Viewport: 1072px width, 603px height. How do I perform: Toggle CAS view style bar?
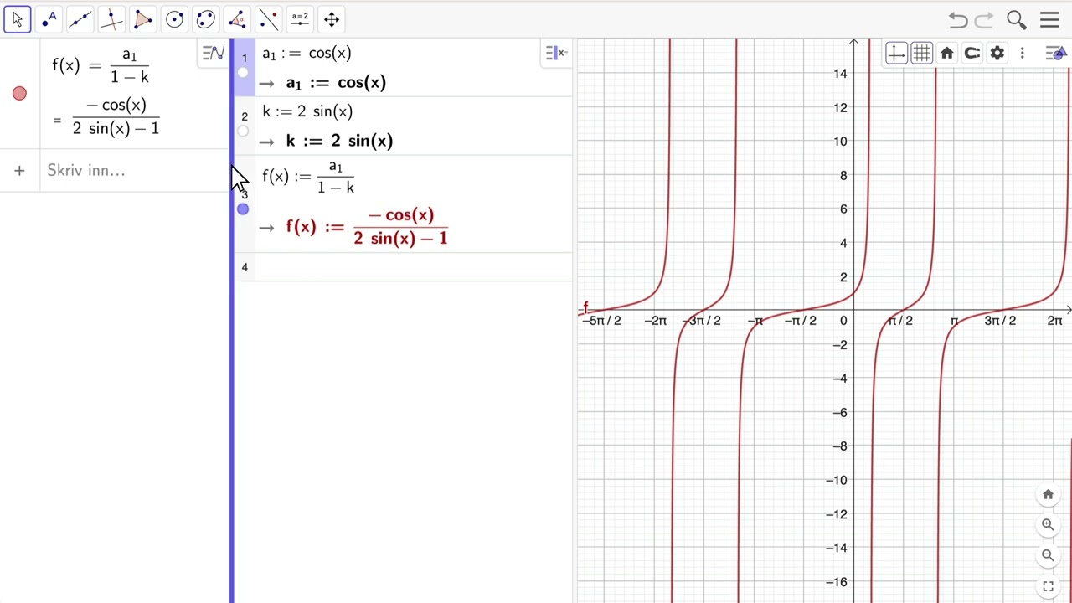[x=556, y=54]
